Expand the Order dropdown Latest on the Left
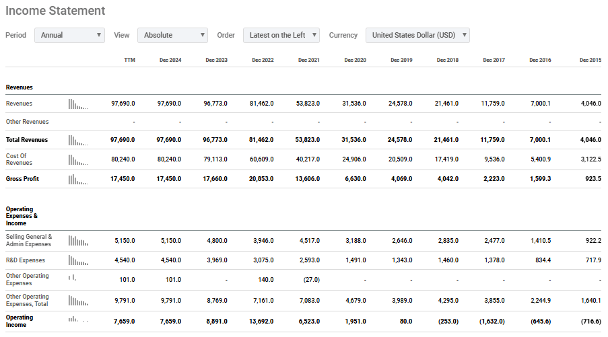This screenshot has width=608, height=337. click(x=281, y=35)
